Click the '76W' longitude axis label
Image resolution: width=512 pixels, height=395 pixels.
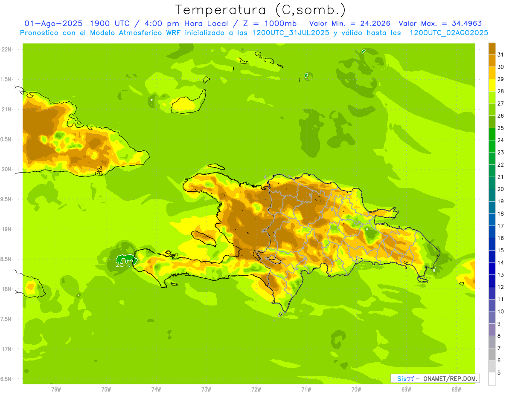click(x=56, y=389)
